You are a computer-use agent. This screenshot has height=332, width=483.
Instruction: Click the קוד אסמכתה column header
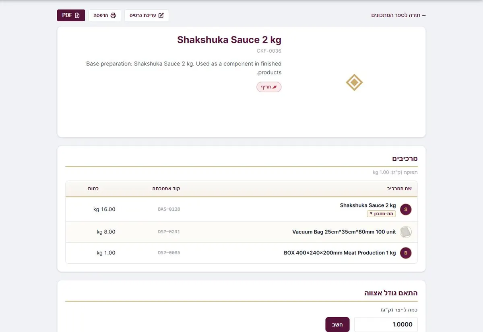click(166, 189)
